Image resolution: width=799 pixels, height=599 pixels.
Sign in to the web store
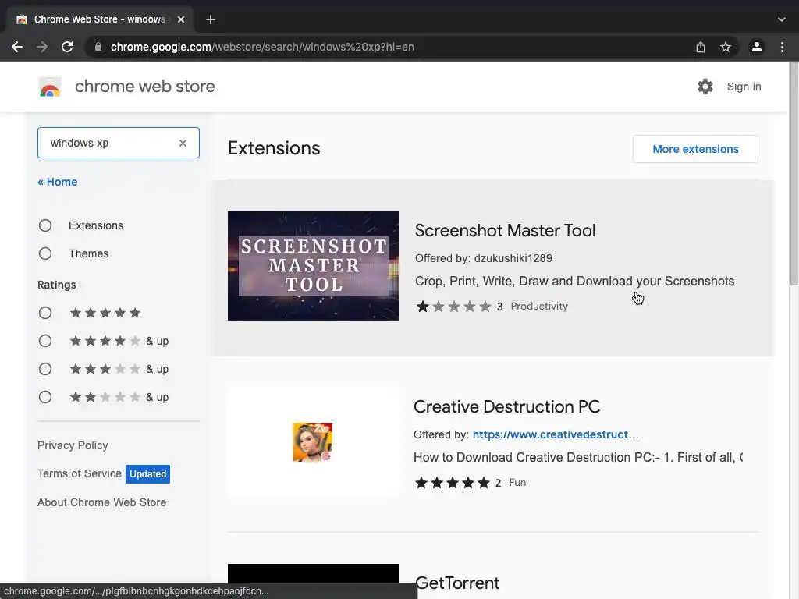click(744, 87)
